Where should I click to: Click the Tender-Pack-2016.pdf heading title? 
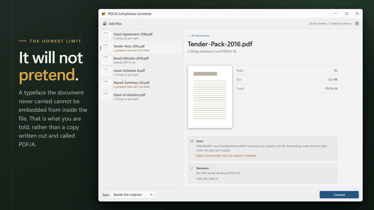220,44
